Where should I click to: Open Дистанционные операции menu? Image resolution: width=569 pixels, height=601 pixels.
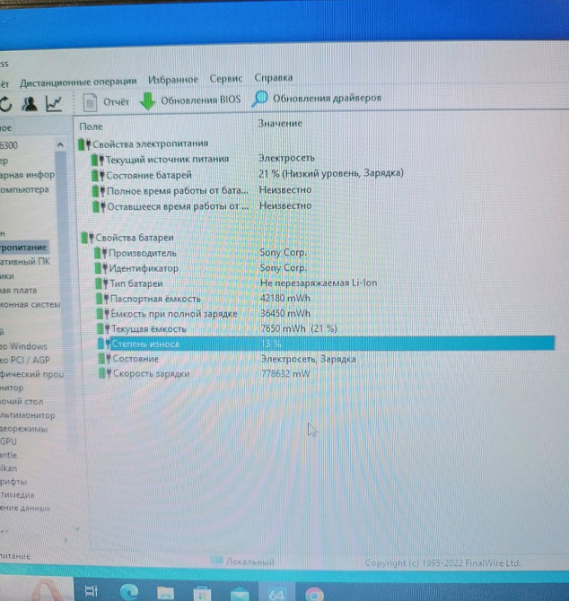[78, 82]
